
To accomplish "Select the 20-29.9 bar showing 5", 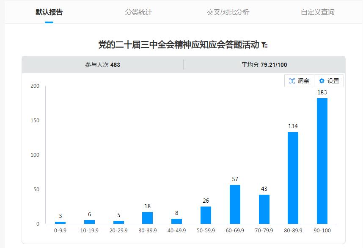I will pyautogui.click(x=118, y=222).
